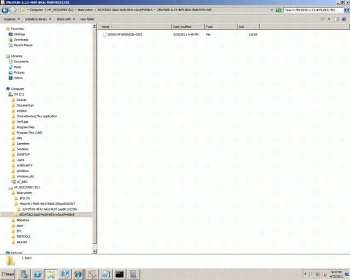Open the Pictures library

point(19,72)
